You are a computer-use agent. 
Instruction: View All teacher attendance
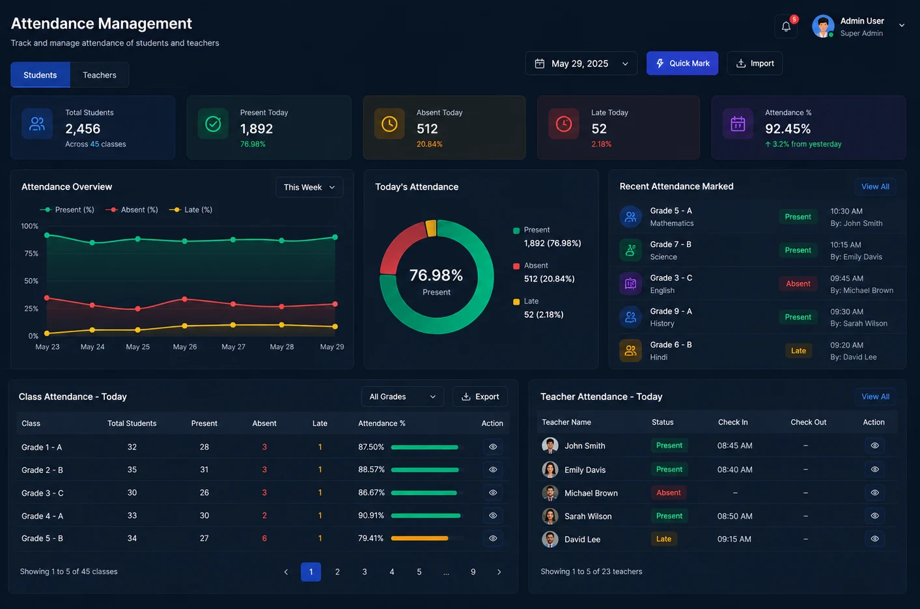875,397
